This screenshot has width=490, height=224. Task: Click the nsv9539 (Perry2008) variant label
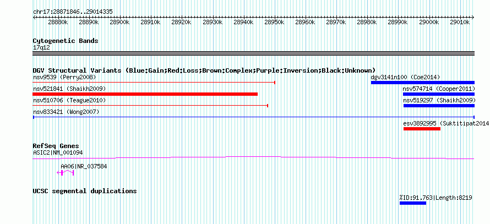tap(64, 77)
